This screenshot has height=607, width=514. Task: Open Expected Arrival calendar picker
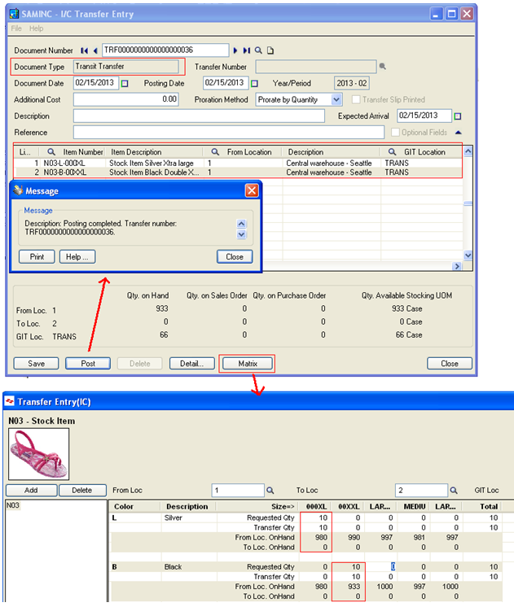(x=458, y=116)
